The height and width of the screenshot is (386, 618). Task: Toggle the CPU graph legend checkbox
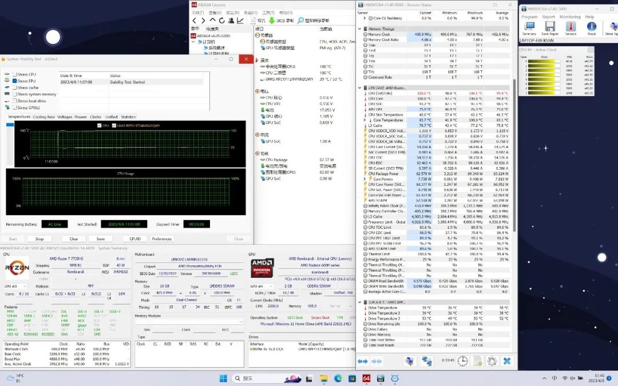(100, 126)
